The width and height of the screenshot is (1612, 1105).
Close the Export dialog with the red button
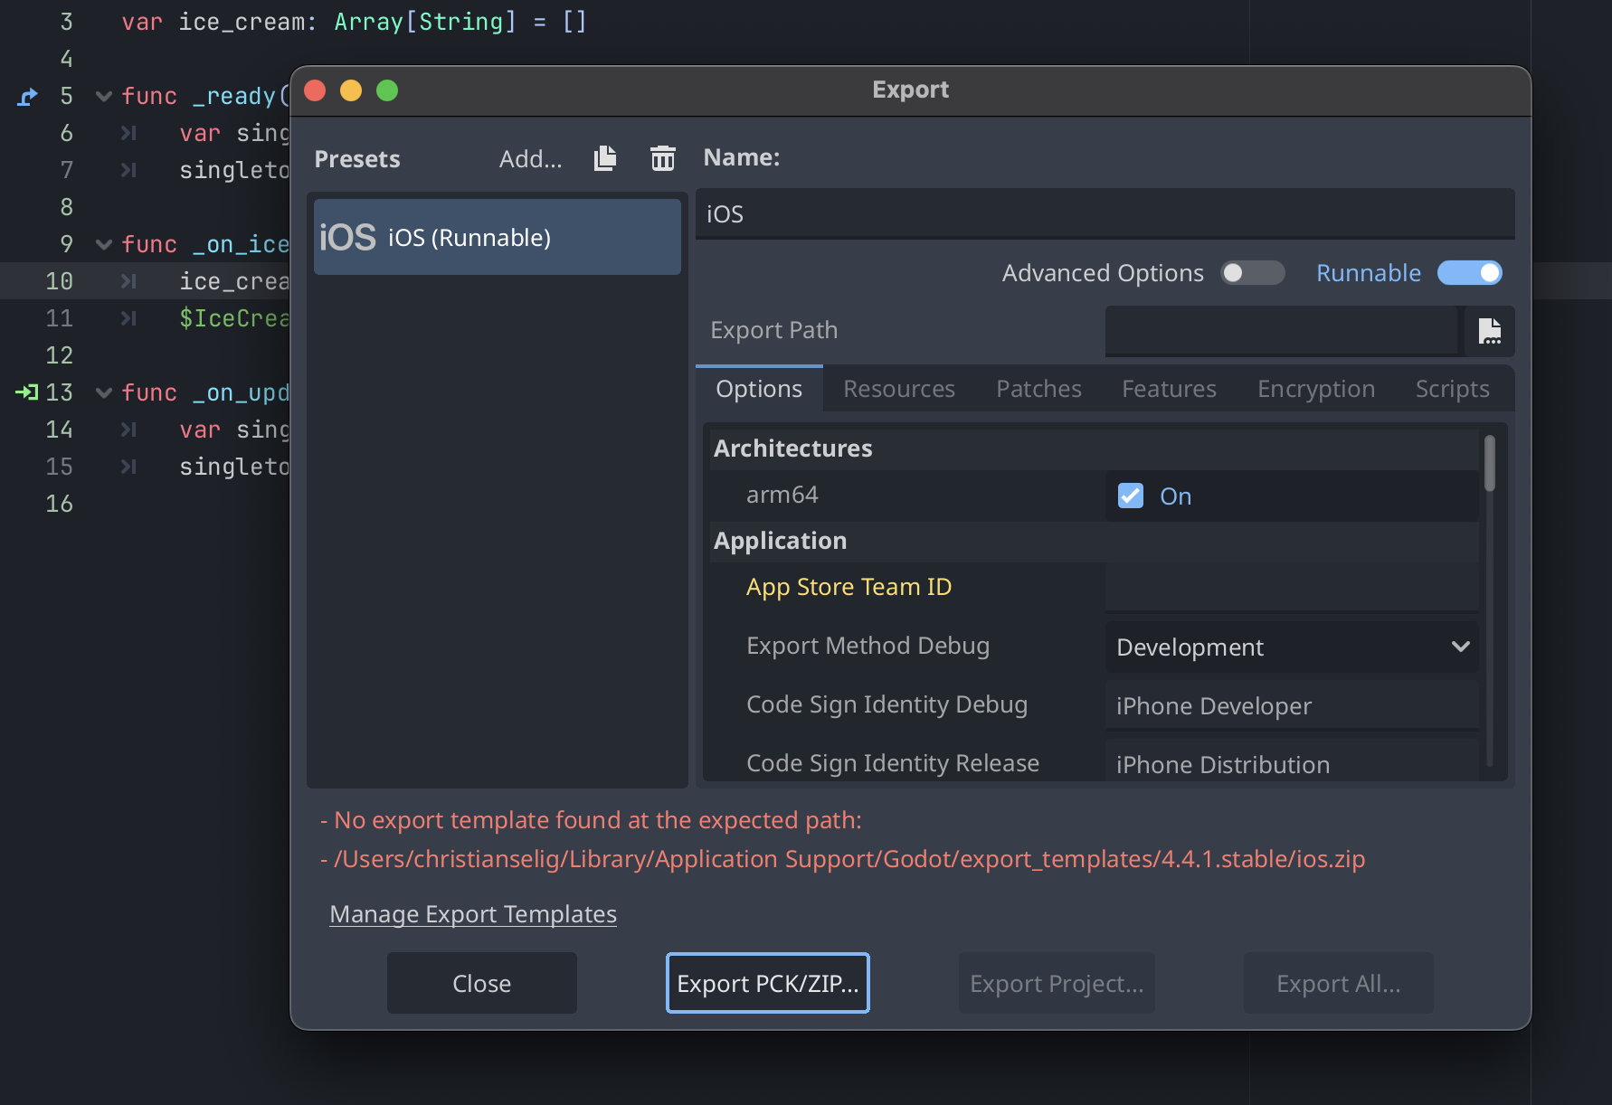(315, 90)
